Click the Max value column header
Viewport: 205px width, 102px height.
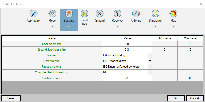pos(190,38)
